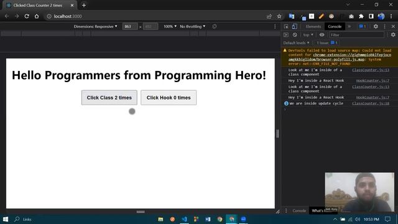Click the viewport corner resize handle
This screenshot has width=398, height=224.
pos(278,212)
